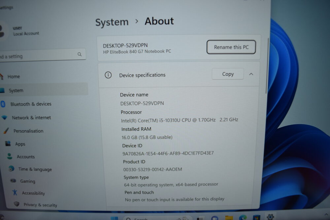Click HP EliteBook 840 G7 Notebook PC text

click(137, 51)
